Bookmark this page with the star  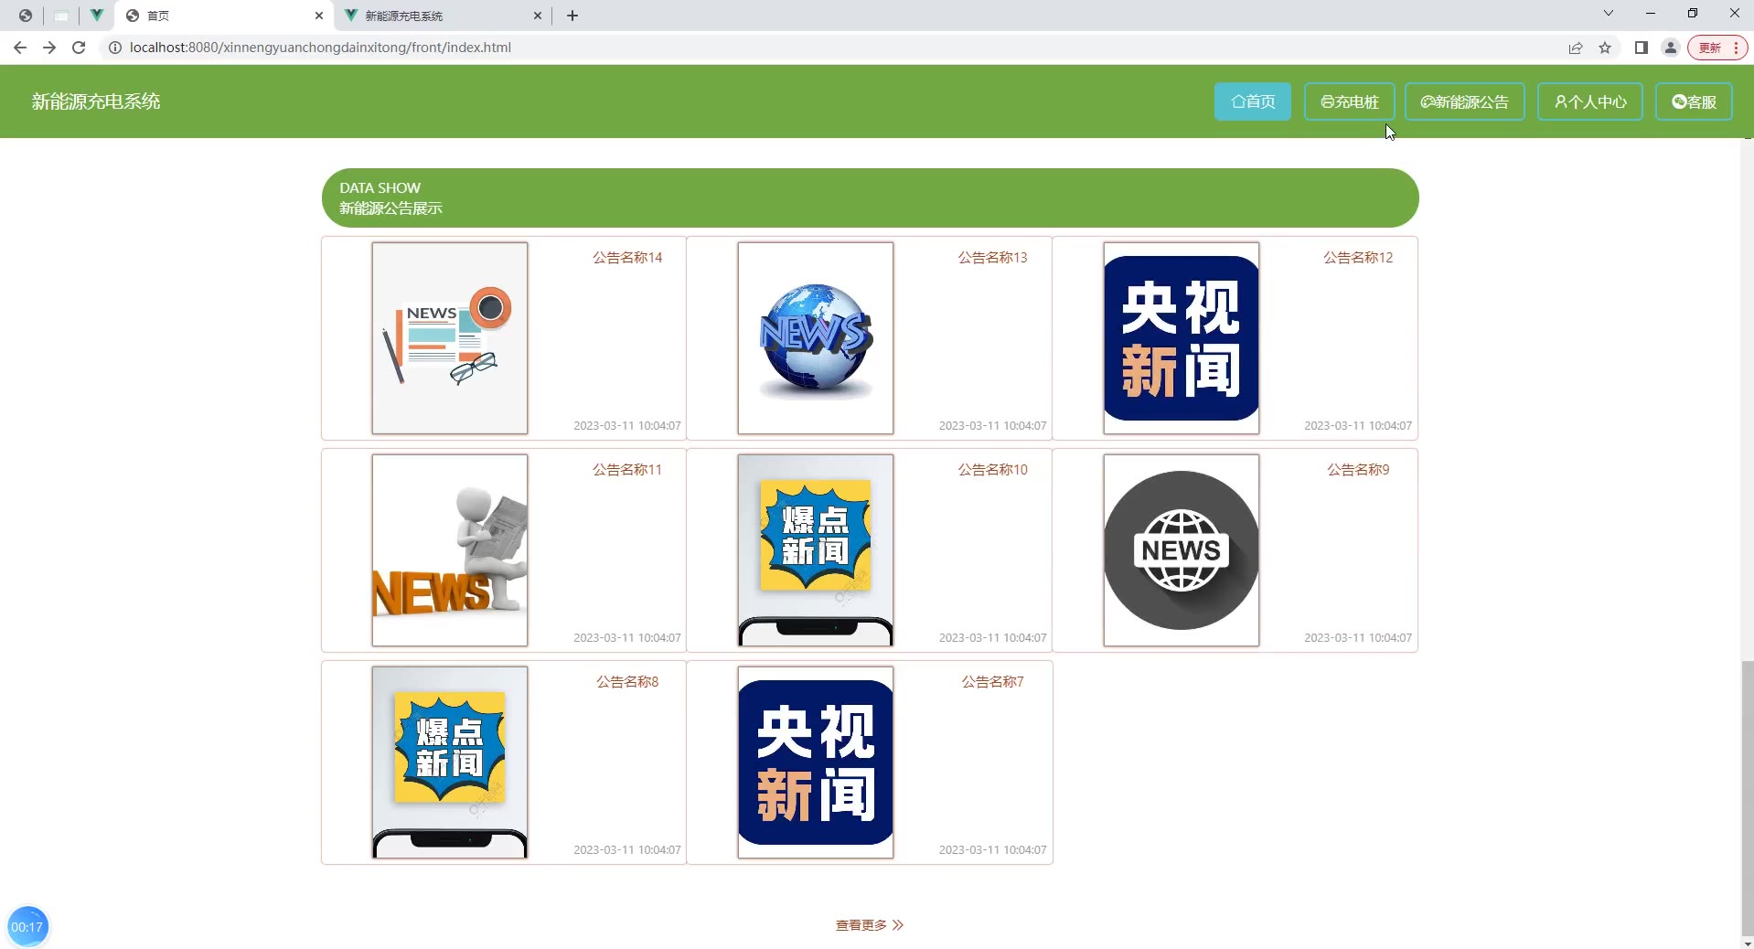click(x=1605, y=48)
